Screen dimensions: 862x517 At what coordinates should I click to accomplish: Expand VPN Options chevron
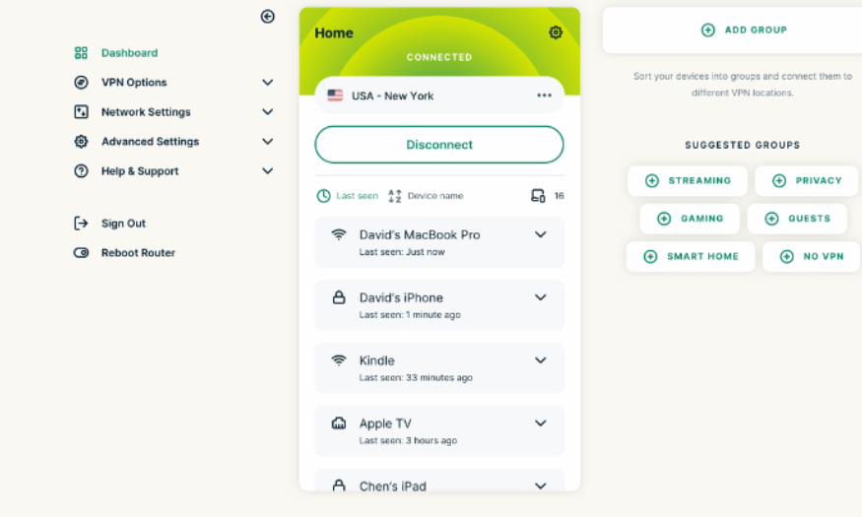268,83
